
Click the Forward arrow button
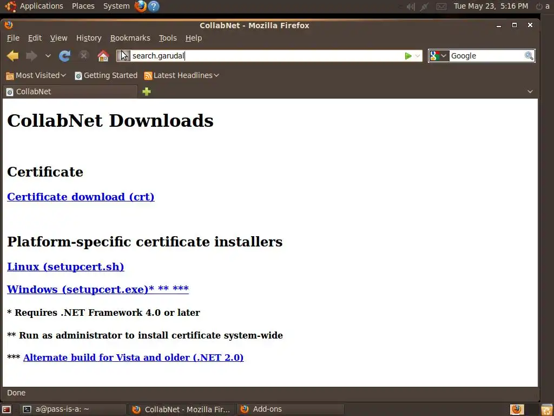[x=32, y=56]
